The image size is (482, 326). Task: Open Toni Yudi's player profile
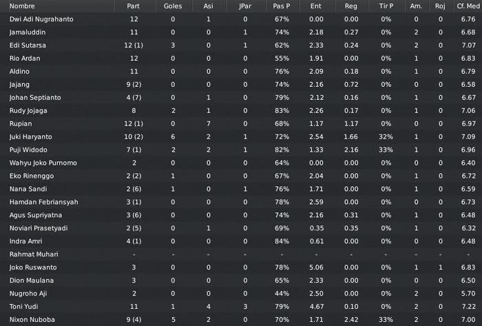tap(23, 307)
